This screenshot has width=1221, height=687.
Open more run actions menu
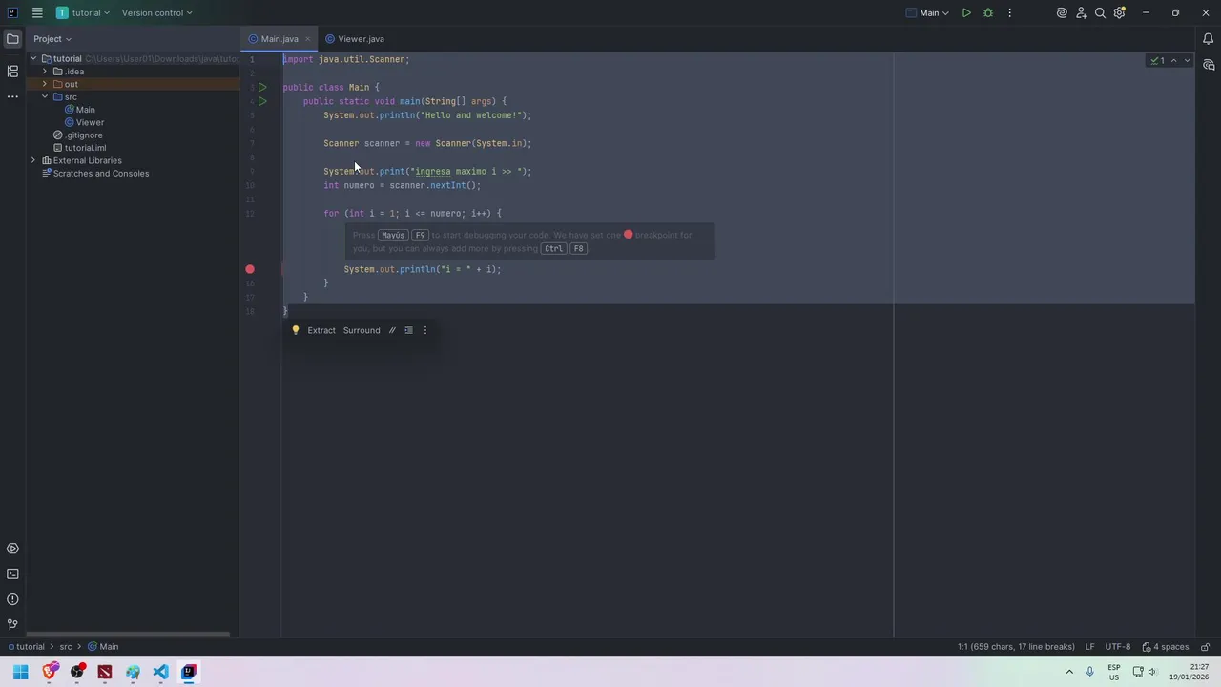pyautogui.click(x=1009, y=12)
